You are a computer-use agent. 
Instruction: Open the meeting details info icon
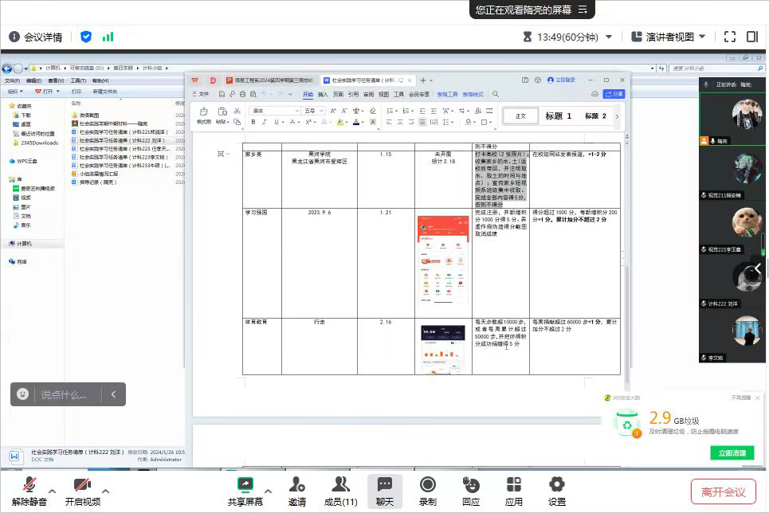coord(14,37)
